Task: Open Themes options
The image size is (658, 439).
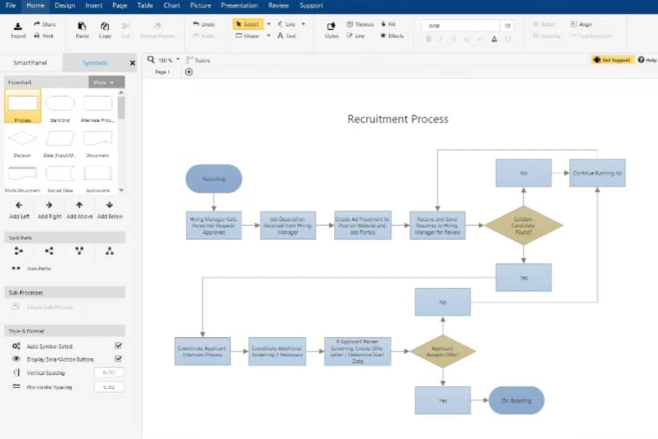Action: [360, 24]
